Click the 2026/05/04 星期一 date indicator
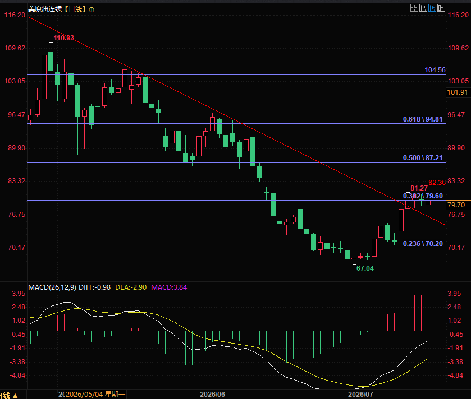 95,394
